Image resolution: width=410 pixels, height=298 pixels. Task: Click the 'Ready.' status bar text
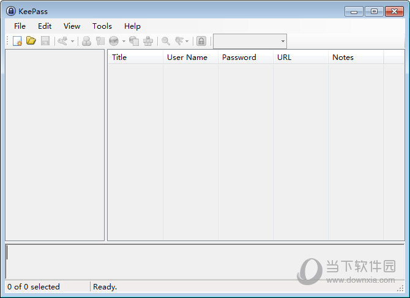(105, 287)
